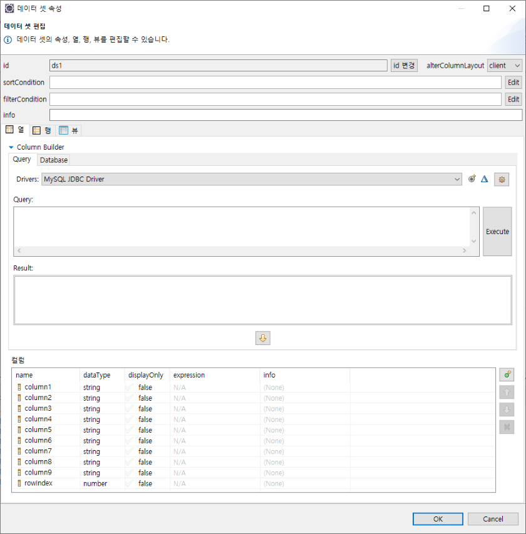Viewport: 526px width, 534px height.
Task: Switch to the Database tab
Action: tap(54, 160)
